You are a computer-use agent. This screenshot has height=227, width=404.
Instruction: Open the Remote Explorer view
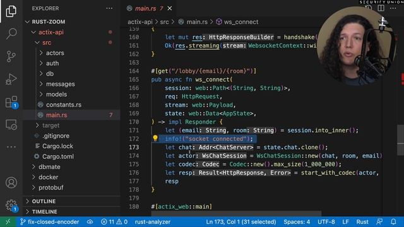[x=11, y=125]
